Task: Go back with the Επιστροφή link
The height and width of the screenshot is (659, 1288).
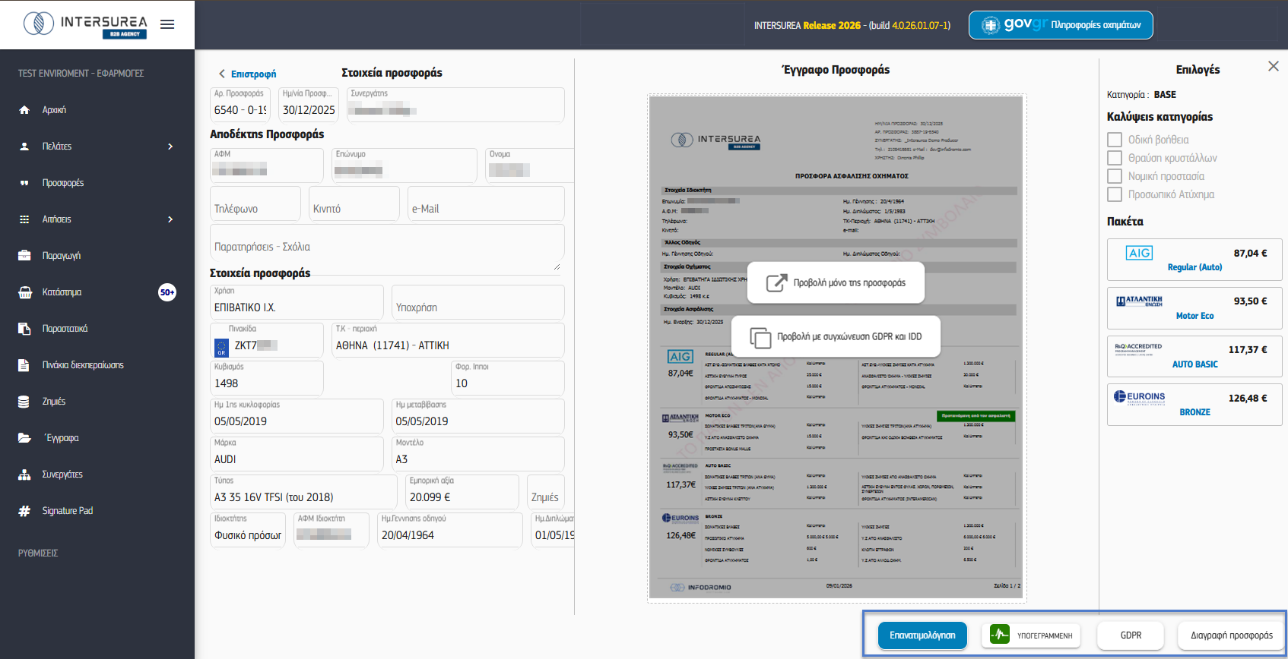Action: click(248, 74)
